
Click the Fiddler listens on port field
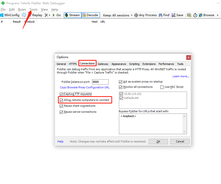tap(100, 82)
